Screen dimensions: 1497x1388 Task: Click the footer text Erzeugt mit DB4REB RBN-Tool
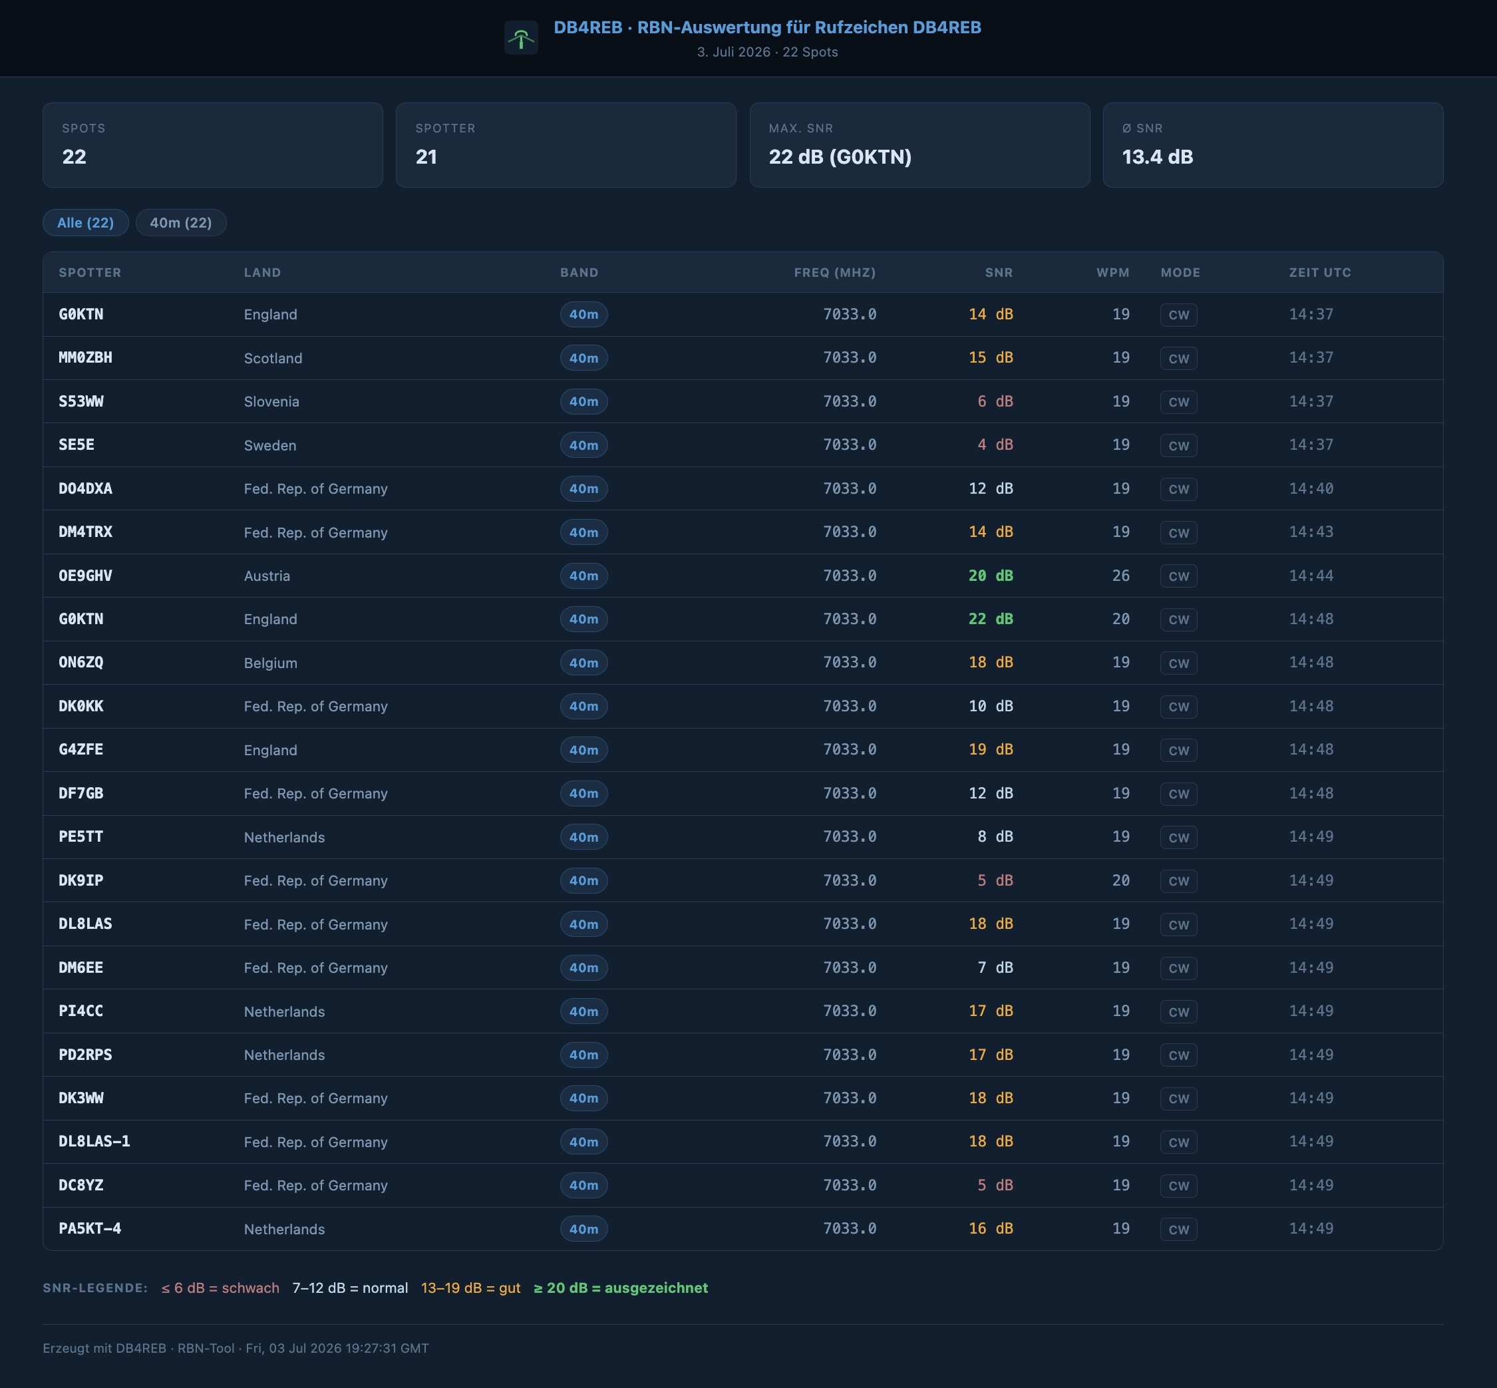tap(236, 1348)
